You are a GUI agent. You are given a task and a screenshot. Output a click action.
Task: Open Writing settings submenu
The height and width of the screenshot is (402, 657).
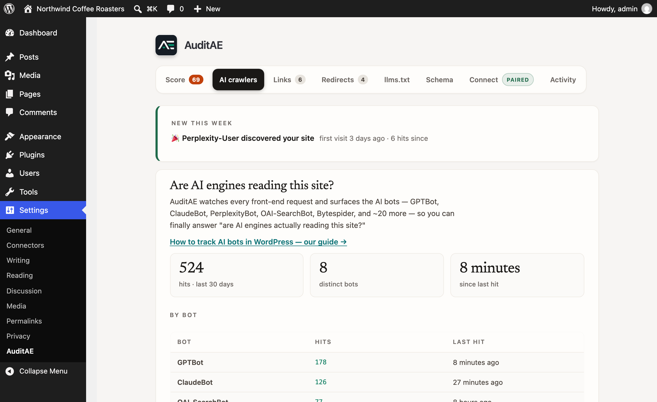click(x=18, y=260)
